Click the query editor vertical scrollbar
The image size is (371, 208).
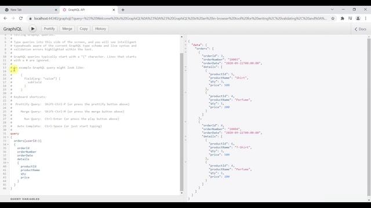click(181, 122)
